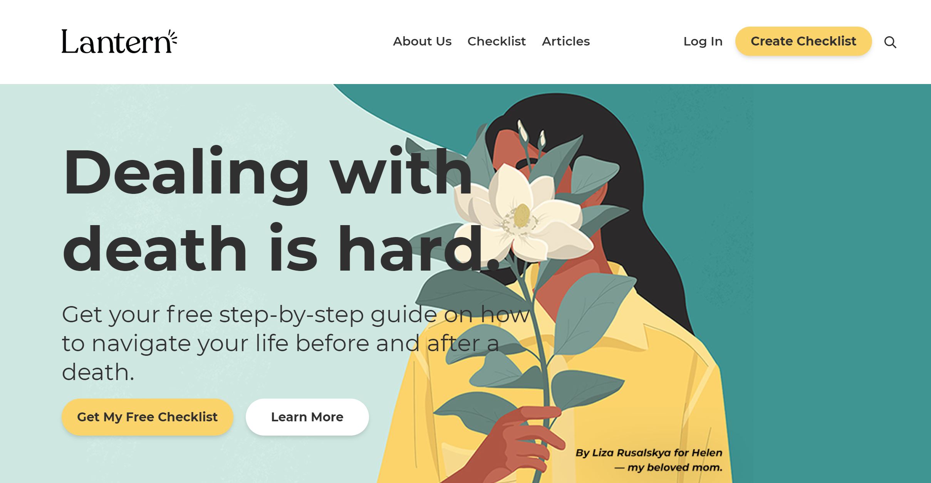This screenshot has width=931, height=483.
Task: Click the teal background color area
Action: (x=831, y=246)
